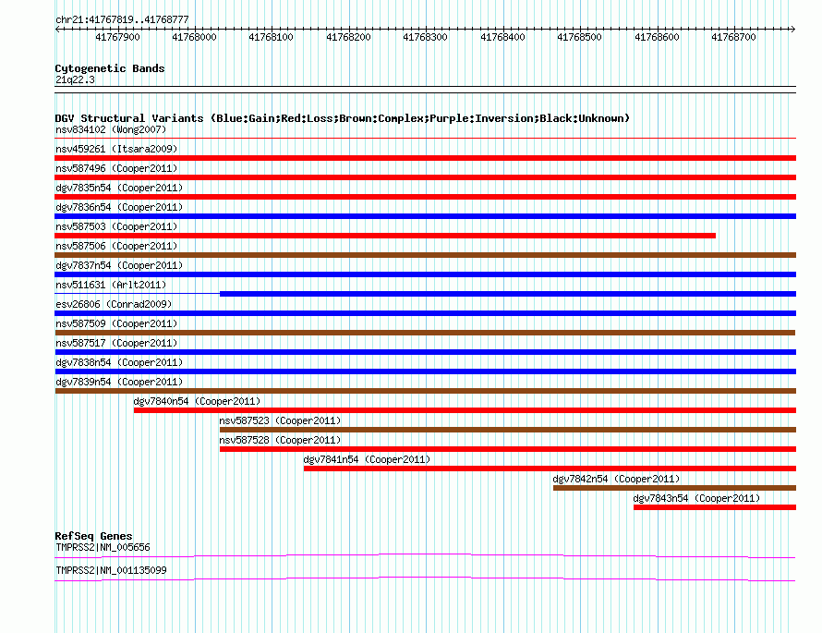Screen dimensions: 822x633
Task: Open dgv7835n54 (Cooper2011) label
Action: tap(119, 188)
